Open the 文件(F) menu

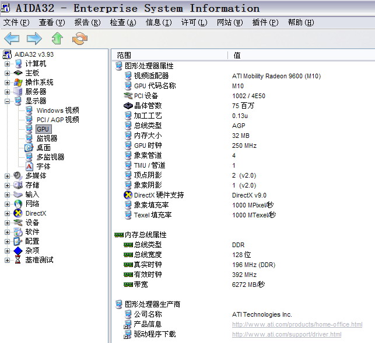pyautogui.click(x=16, y=23)
